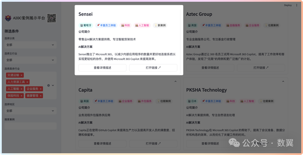Image resolution: width=303 pixels, height=155 pixels.
Task: Click the PKSHA Technology card title
Action: [x=206, y=90]
